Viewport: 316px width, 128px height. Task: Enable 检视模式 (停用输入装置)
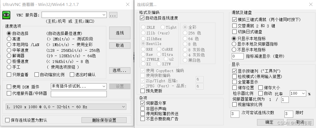point(234,76)
